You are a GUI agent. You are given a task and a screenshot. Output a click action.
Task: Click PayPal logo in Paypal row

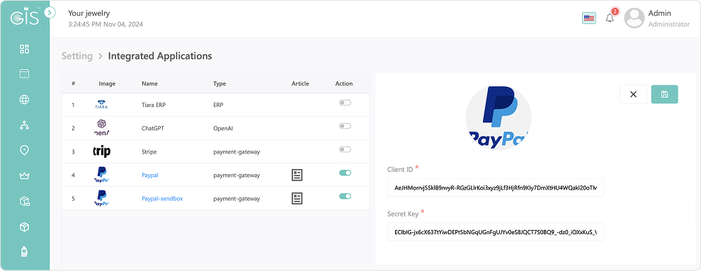coord(102,175)
